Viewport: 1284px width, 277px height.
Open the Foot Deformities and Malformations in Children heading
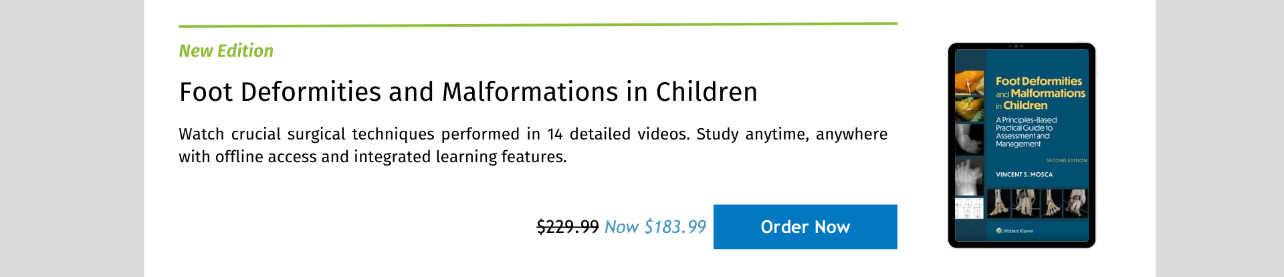click(x=468, y=92)
